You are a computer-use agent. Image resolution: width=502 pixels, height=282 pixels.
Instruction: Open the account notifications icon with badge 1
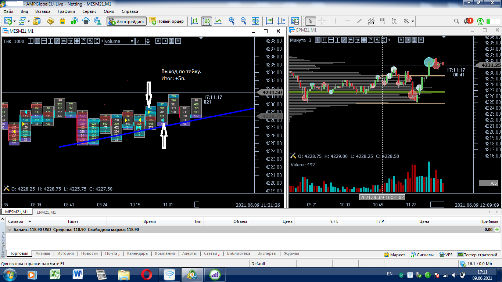pos(468,21)
